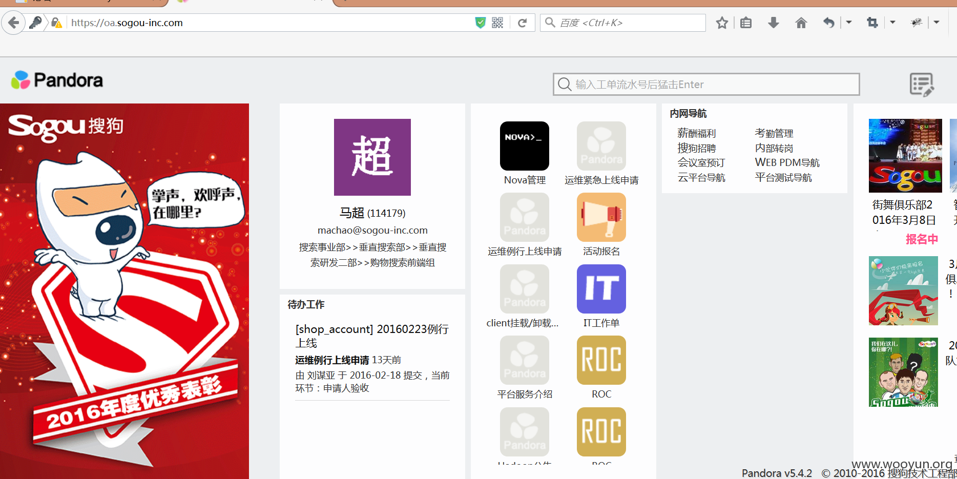Viewport: 957px width, 479px height.
Task: Click the crop screenshot tool icon
Action: (x=872, y=23)
